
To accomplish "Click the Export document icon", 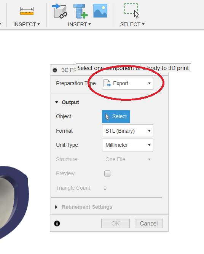I will coord(107,83).
